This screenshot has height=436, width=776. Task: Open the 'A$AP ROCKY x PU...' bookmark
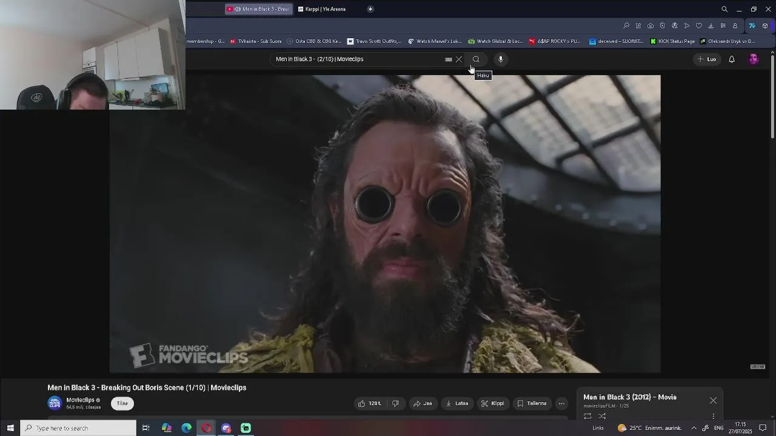click(x=555, y=41)
